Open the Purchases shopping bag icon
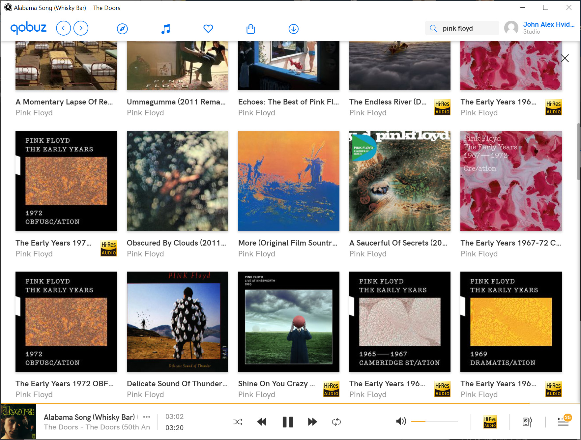Screen dimensions: 581x440 (x=250, y=29)
